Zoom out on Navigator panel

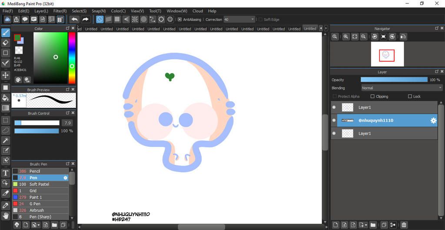363,37
